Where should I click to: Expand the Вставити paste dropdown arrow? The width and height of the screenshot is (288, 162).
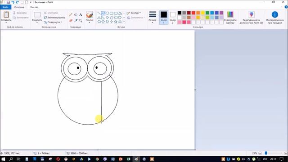pyautogui.click(x=6, y=23)
